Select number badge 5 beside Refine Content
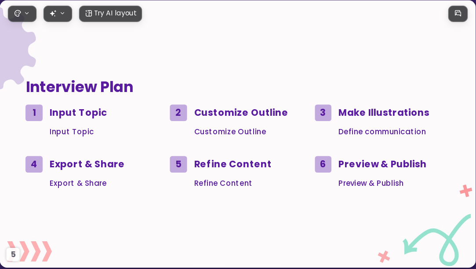The height and width of the screenshot is (269, 476). [178, 164]
